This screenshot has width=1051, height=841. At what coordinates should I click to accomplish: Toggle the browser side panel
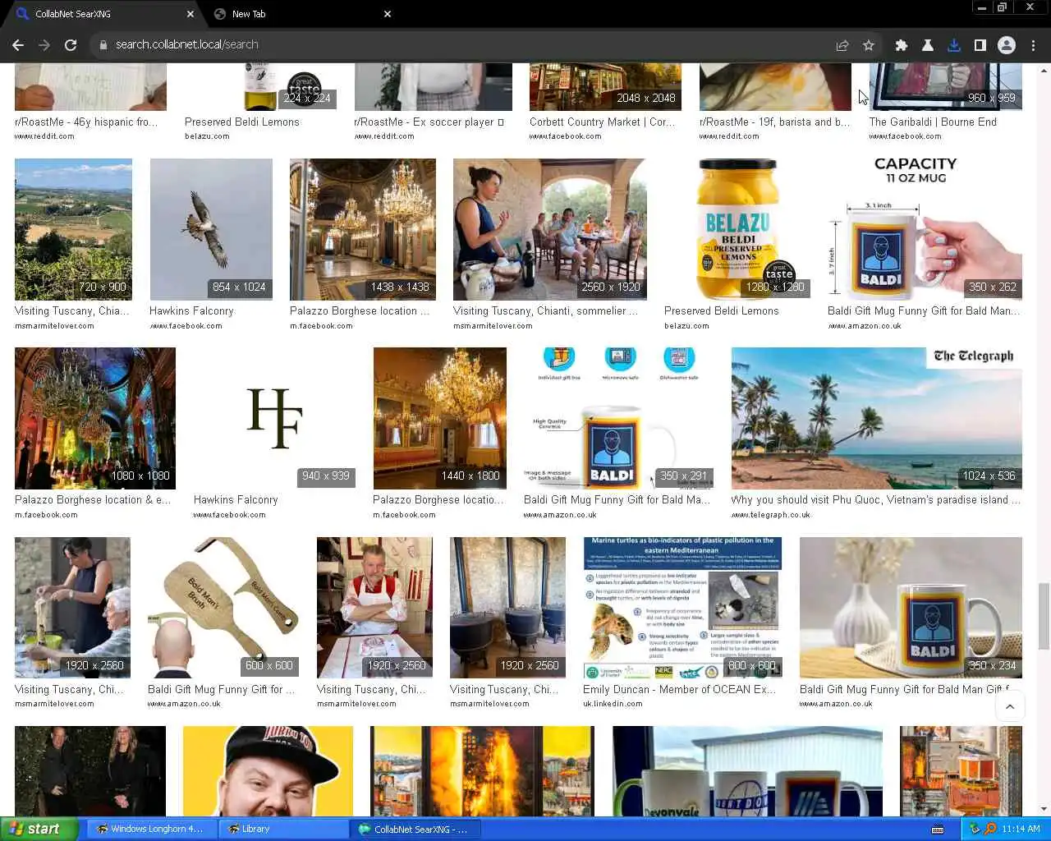click(980, 45)
